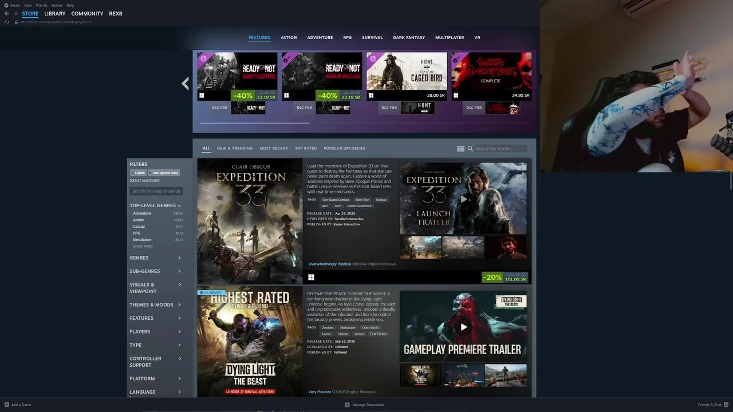Expand the Genres filter section
The width and height of the screenshot is (733, 412).
tap(155, 258)
